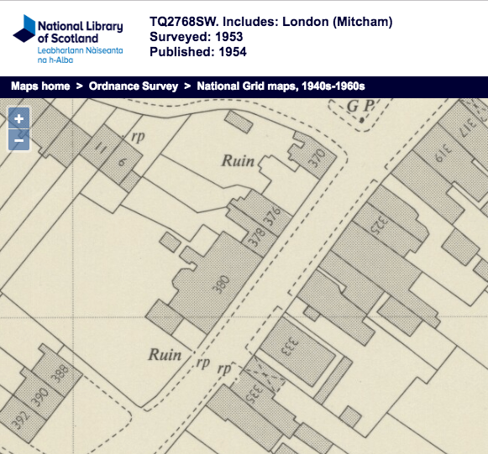Click the 'G P' guide post label
The image size is (488, 454).
click(359, 107)
